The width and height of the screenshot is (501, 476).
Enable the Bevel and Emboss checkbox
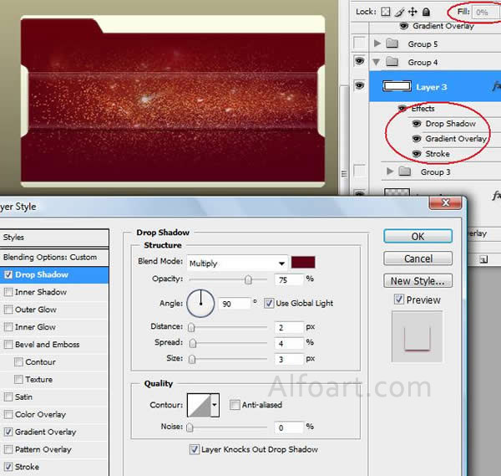8,345
